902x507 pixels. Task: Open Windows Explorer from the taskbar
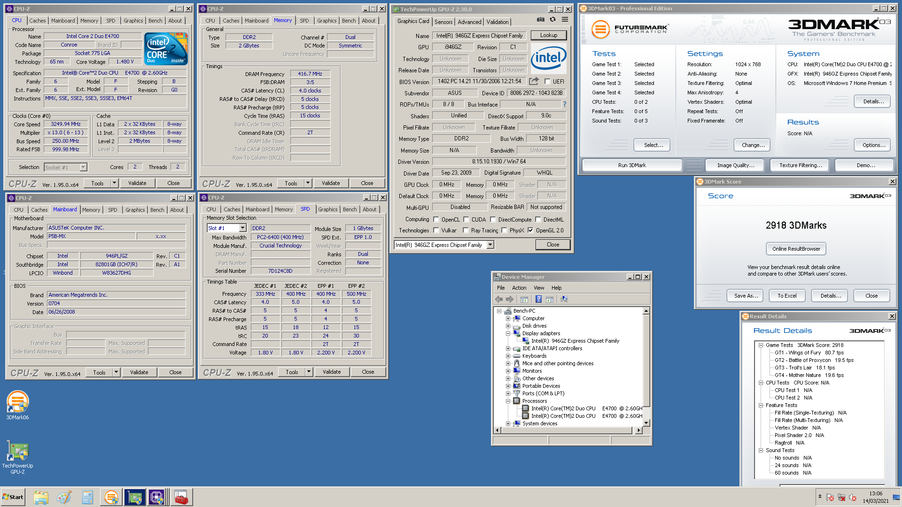click(41, 497)
